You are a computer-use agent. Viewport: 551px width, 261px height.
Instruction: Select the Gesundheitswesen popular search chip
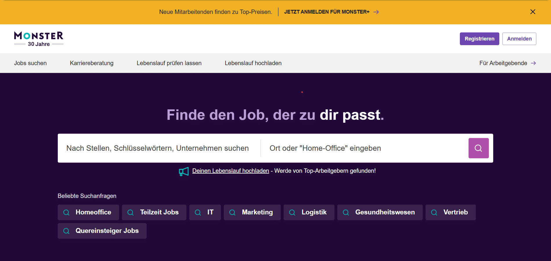(x=380, y=212)
